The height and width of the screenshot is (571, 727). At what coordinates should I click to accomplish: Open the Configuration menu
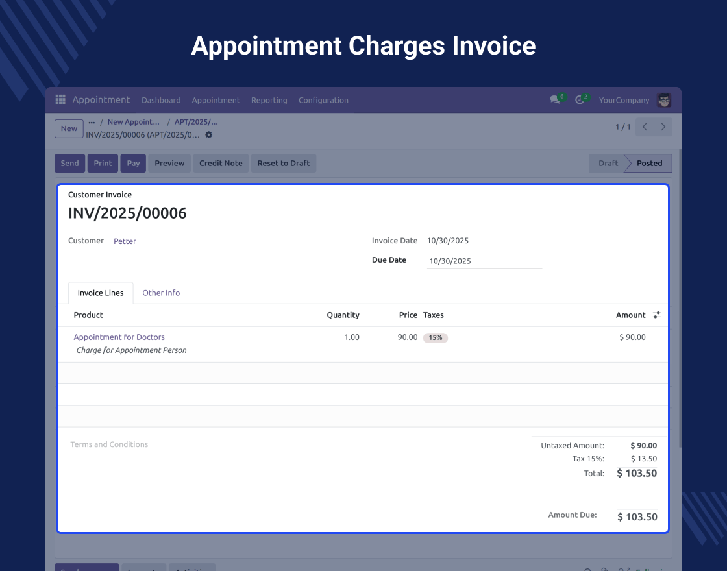click(x=323, y=100)
